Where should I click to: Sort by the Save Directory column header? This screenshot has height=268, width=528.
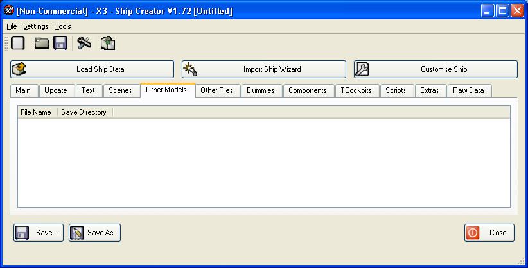click(85, 112)
